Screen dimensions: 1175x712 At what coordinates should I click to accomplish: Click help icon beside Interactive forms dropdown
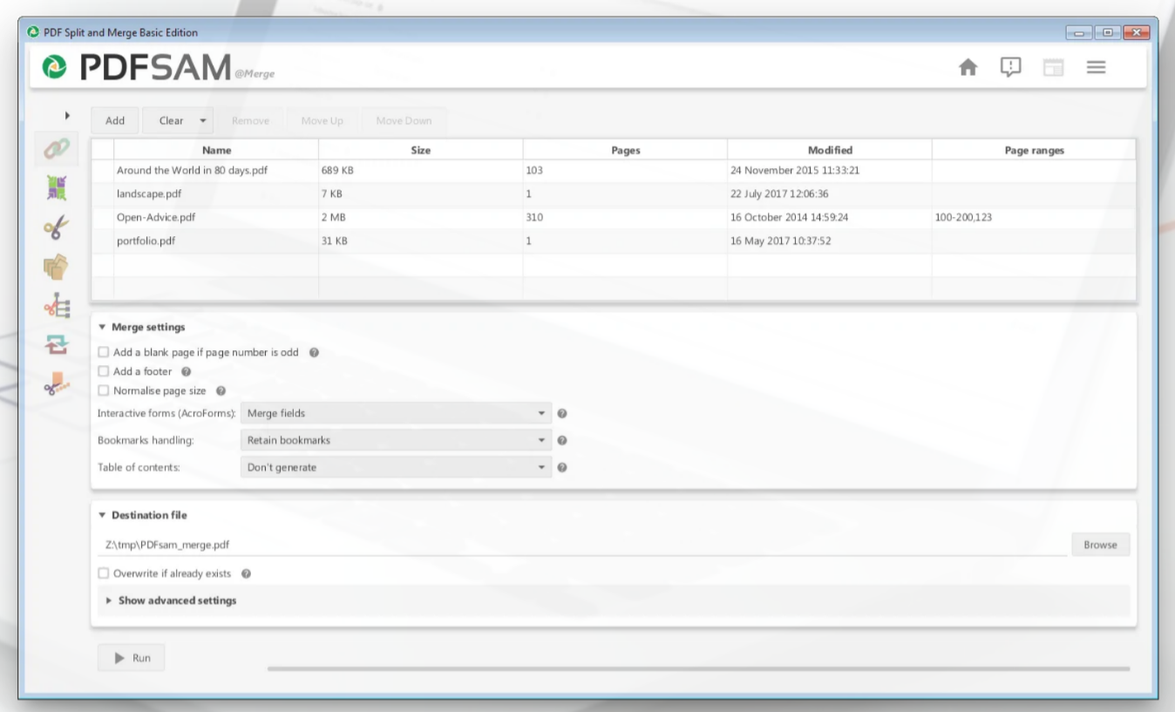click(562, 414)
